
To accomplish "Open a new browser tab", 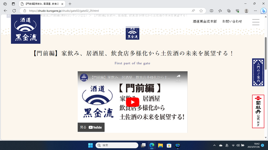I will click(x=70, y=4).
